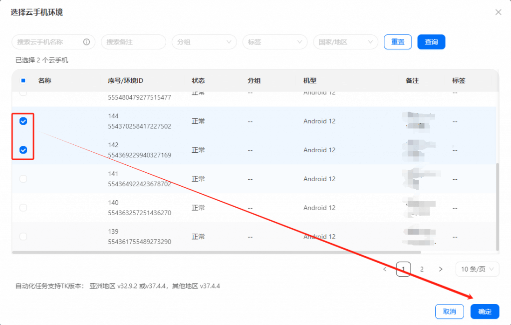Viewport: 511px width, 325px height.
Task: Click the 查询 search button
Action: pos(431,42)
